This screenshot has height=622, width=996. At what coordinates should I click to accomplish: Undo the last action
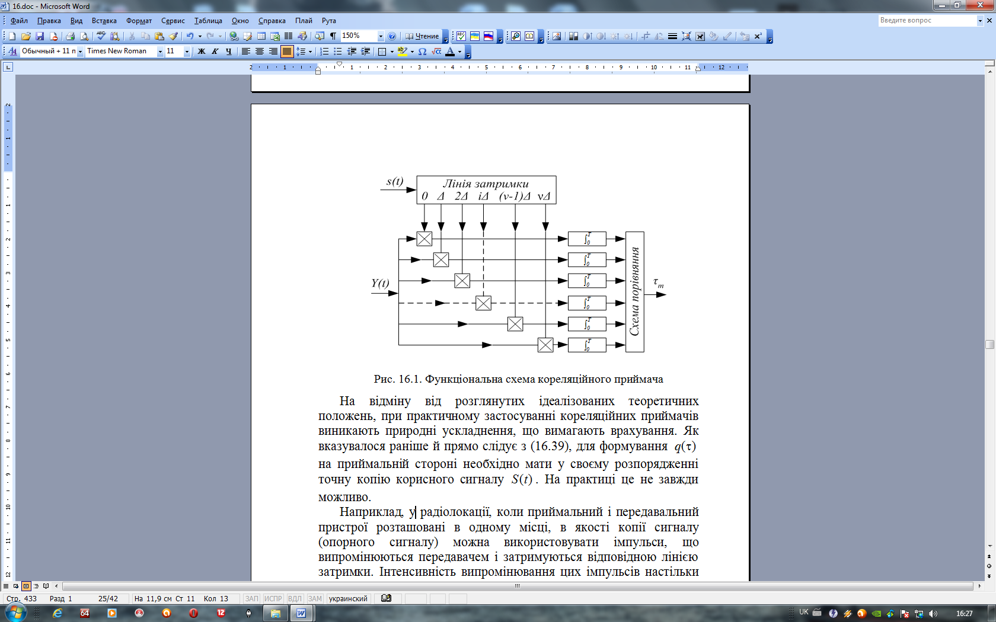(x=190, y=36)
